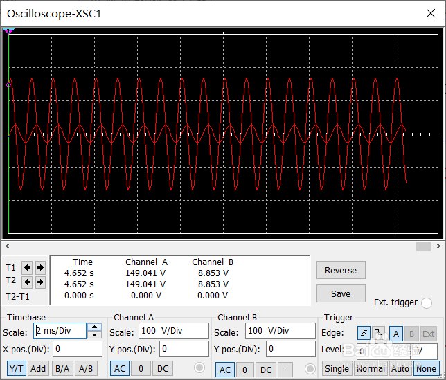This screenshot has height=380, width=446.
Task: Set Channel A coupling to DC
Action: point(163,368)
